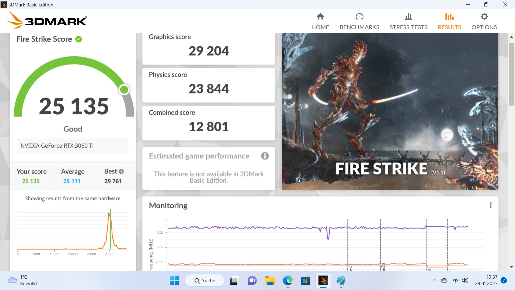Click scrollbar up arrow
Screen dimensions: 515x290
coord(511,37)
